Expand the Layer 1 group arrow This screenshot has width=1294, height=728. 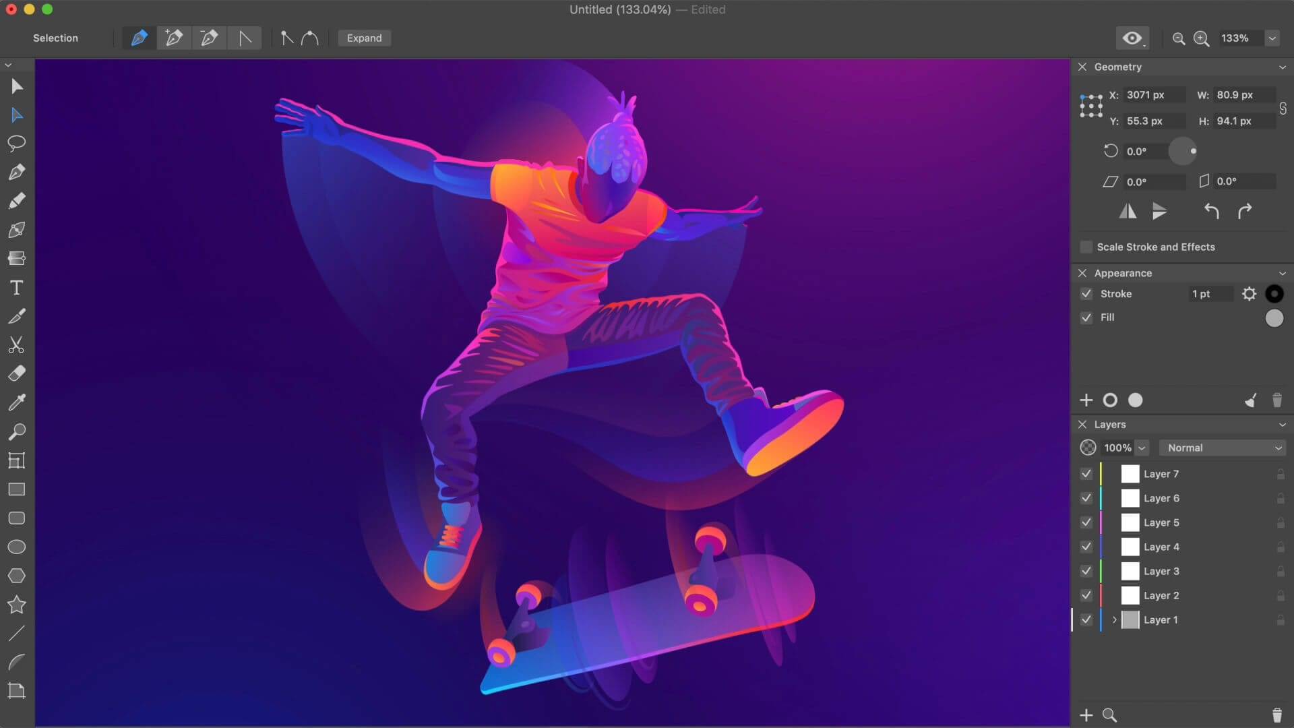pyautogui.click(x=1114, y=619)
